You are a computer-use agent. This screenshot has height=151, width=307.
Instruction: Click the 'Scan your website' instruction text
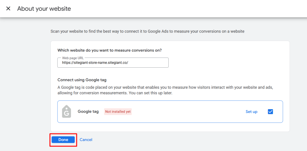pos(147,31)
